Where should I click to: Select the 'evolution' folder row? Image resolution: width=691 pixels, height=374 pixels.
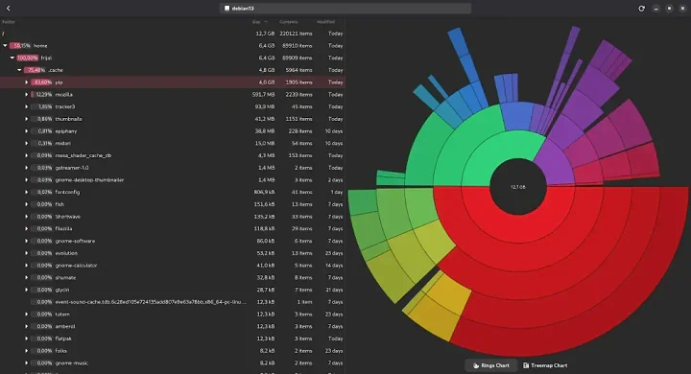(173, 253)
